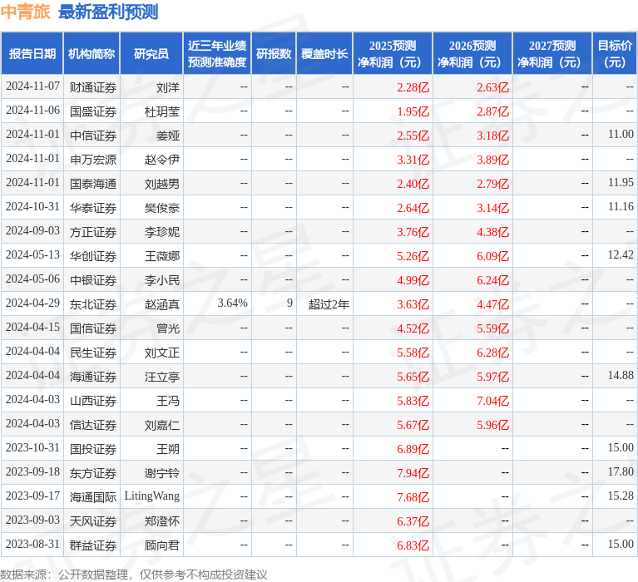This screenshot has width=638, height=582.
Task: Click the 近三年业绩预测准确度 header
Action: (x=217, y=54)
